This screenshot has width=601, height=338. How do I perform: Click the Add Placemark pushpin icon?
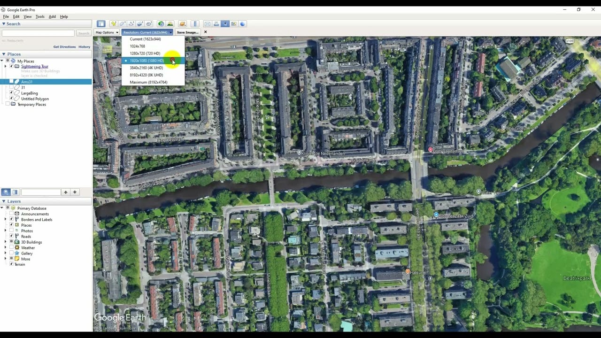coord(114,24)
